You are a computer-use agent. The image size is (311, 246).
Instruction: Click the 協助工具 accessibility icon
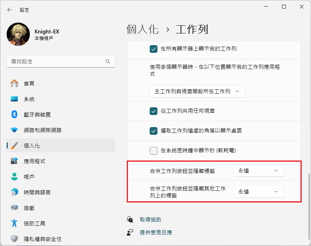click(x=14, y=223)
